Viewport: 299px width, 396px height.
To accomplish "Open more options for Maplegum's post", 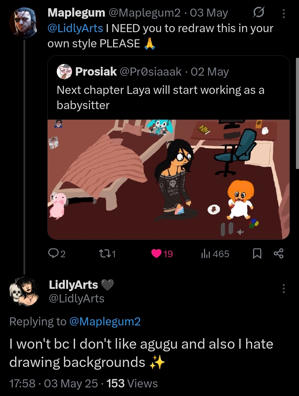I will [283, 13].
